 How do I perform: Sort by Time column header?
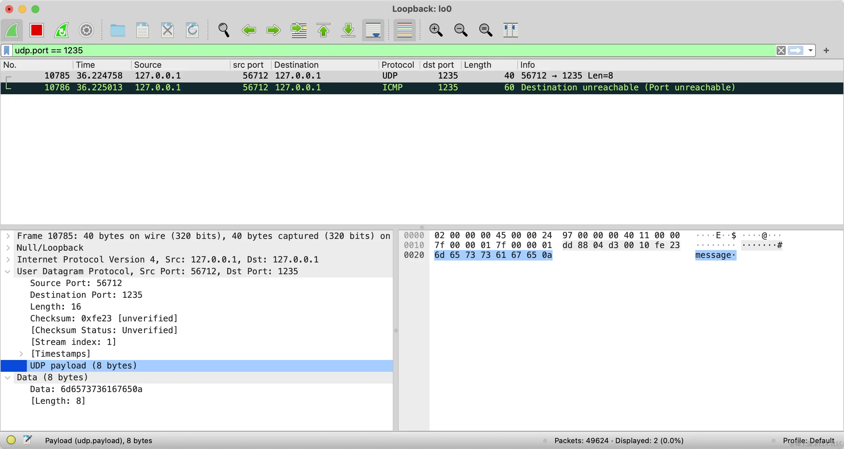point(102,65)
